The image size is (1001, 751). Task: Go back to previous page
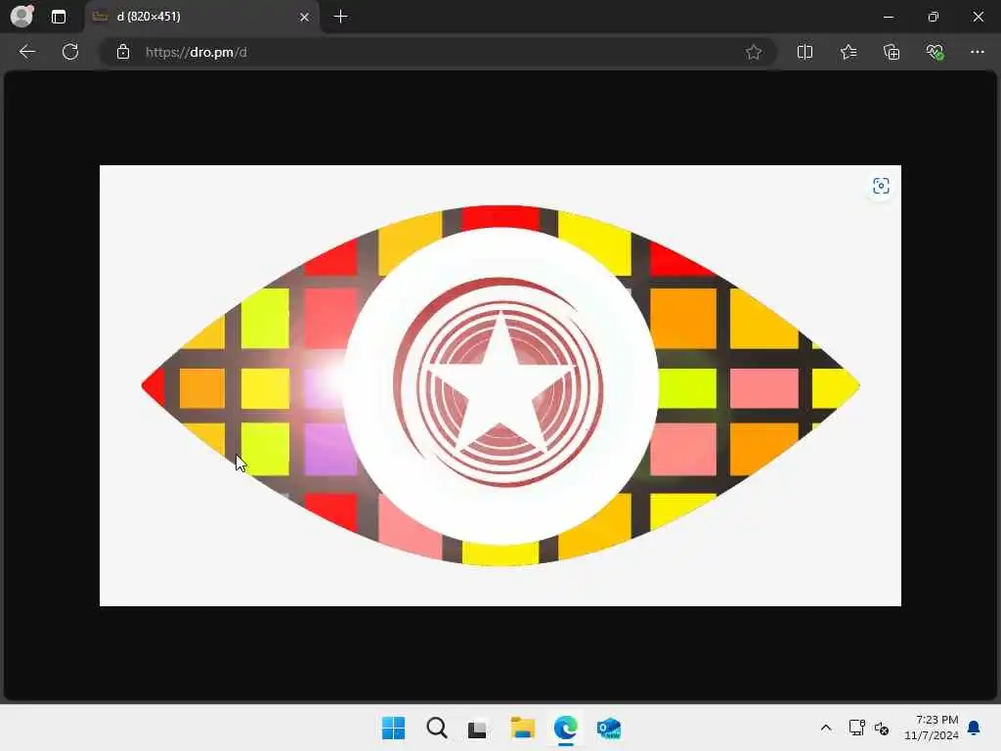(26, 52)
